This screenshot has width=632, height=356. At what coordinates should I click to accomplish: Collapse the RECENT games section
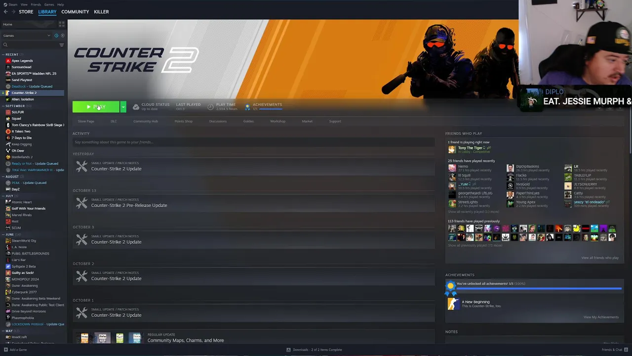pos(3,54)
